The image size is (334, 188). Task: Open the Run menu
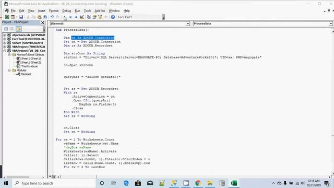point(78,10)
